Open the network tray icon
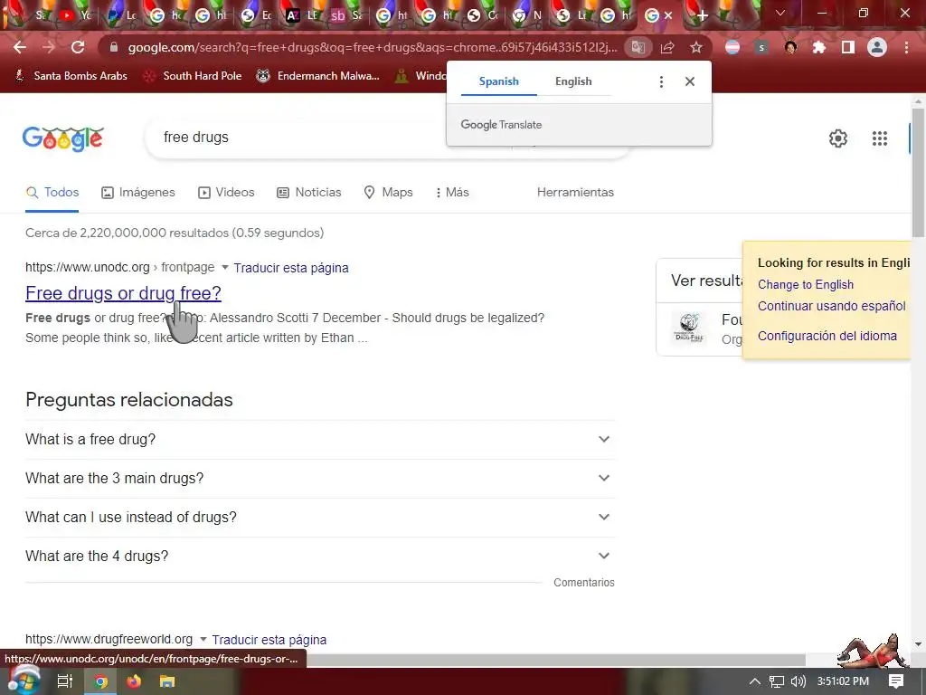 pyautogui.click(x=777, y=681)
